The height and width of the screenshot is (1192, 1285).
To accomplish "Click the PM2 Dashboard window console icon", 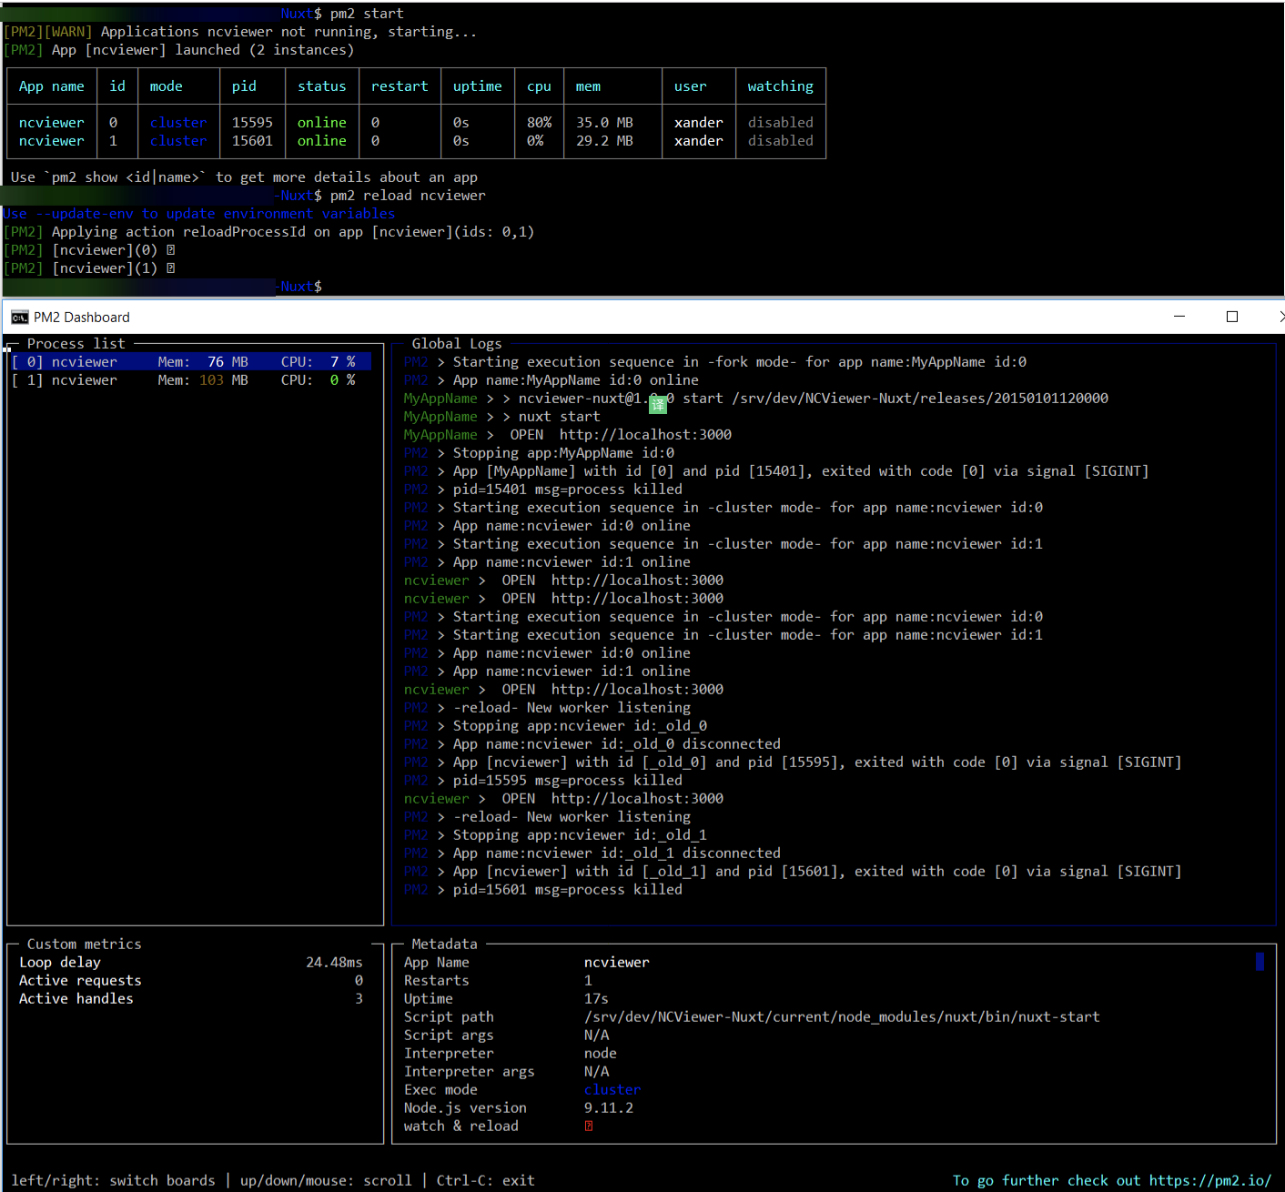I will [x=19, y=317].
